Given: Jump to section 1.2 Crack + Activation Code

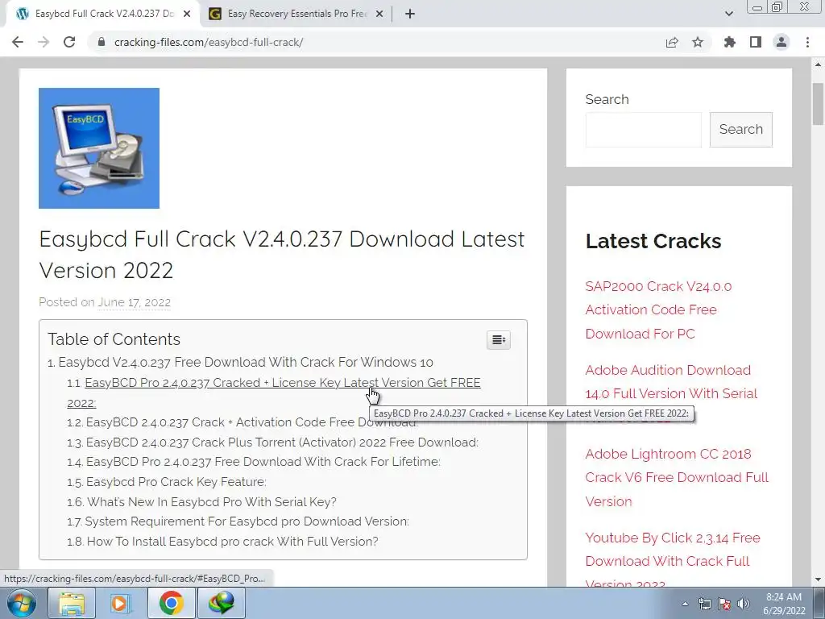Looking at the screenshot, I should coord(251,422).
